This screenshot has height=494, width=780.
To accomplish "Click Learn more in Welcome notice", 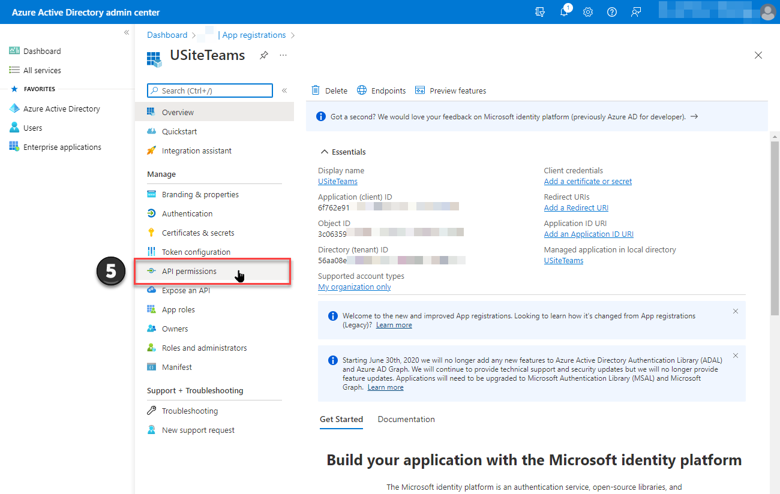I will coord(394,325).
